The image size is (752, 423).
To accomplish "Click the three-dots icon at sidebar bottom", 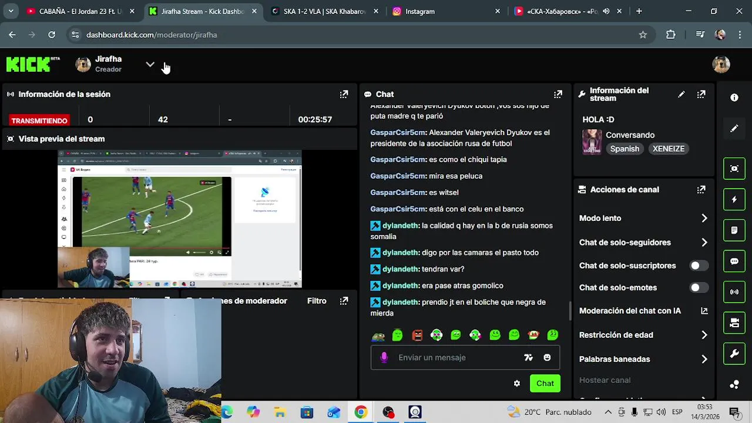I will click(x=734, y=385).
